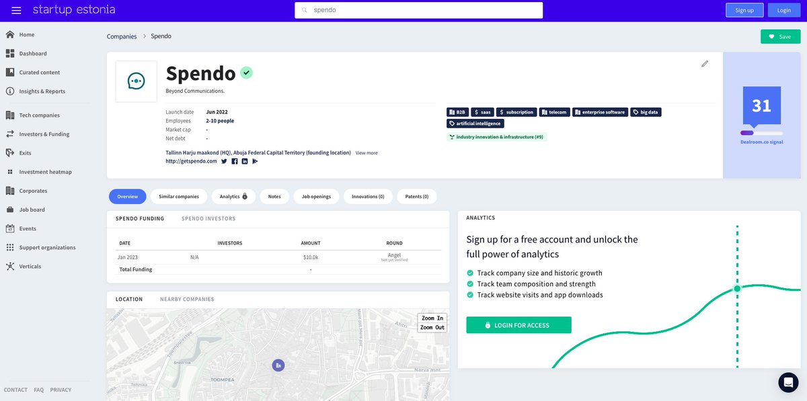Click the artificial intelligence tag
Image resolution: width=807 pixels, height=401 pixels.
(475, 124)
